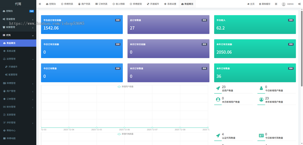Screen dimensions: 303x145
Task: Open 帮助中心 in the sidebar
Action: tap(11, 130)
